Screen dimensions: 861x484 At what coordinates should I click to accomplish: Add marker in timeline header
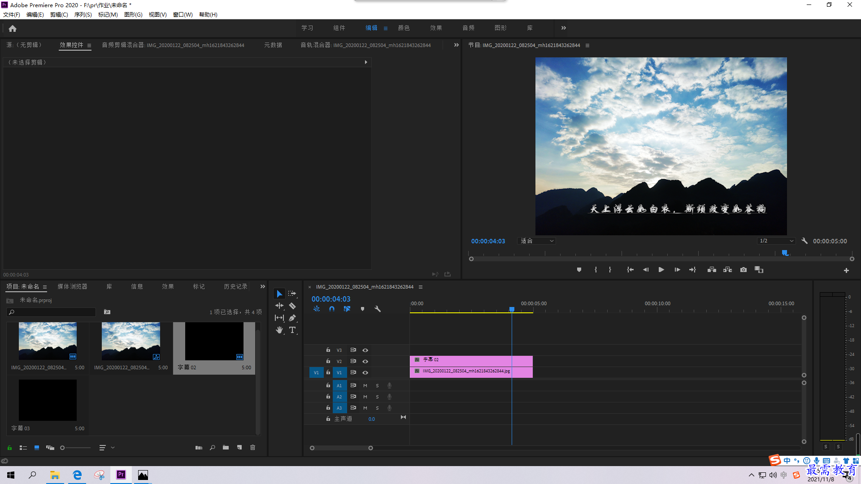[x=362, y=309]
